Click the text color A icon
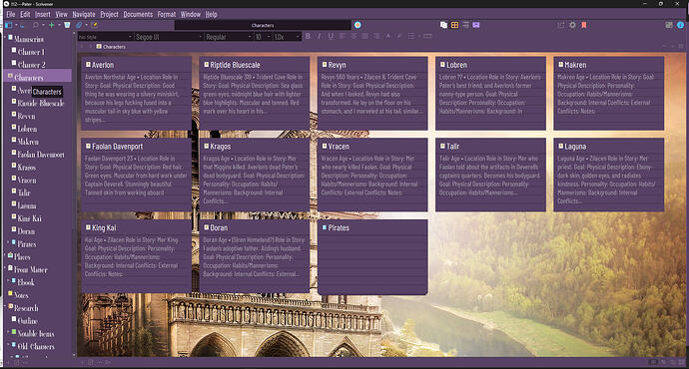689x369 pixels. (388, 36)
